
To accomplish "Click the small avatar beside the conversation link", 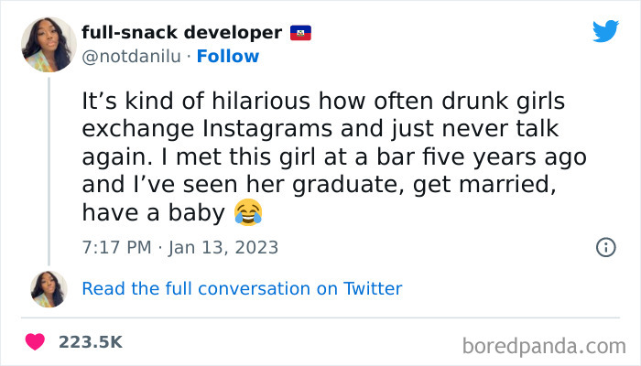I will pos(49,288).
